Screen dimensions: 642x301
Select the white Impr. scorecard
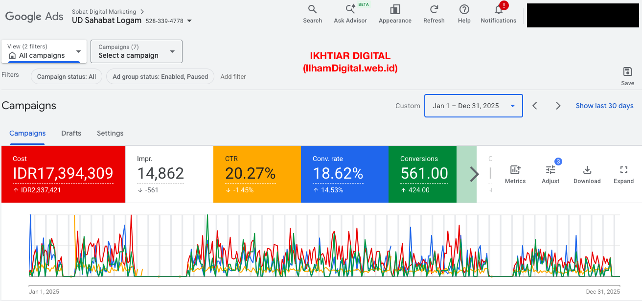pos(169,174)
